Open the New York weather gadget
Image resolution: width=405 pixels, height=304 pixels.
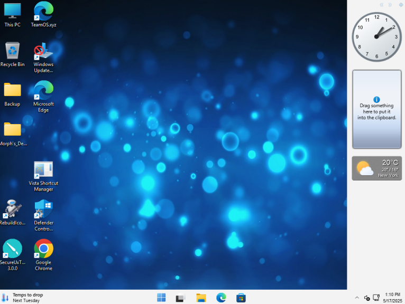pyautogui.click(x=377, y=168)
